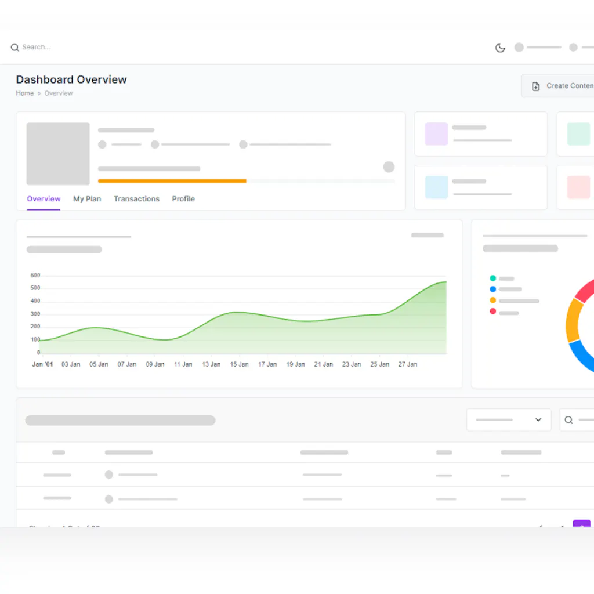Click the file-plus icon in Create Content
Image resolution: width=594 pixels, height=594 pixels.
(536, 86)
